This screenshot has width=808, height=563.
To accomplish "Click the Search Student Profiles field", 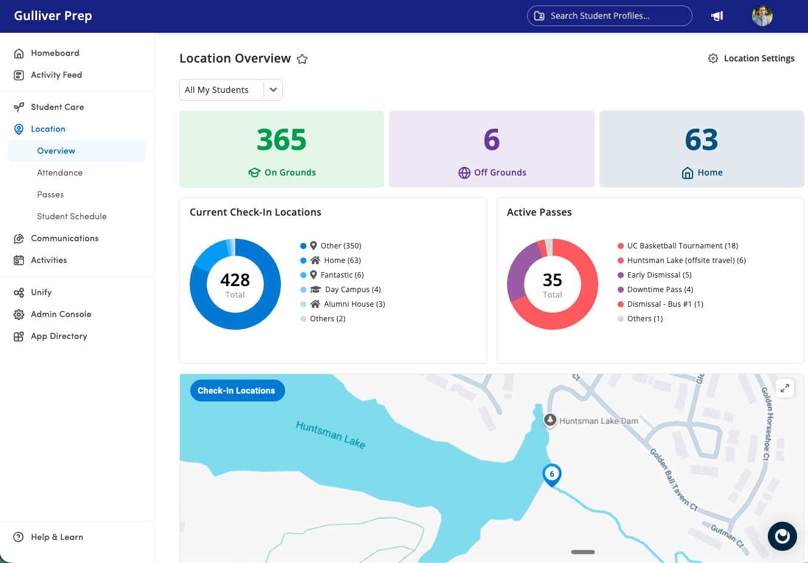I will 610,16.
